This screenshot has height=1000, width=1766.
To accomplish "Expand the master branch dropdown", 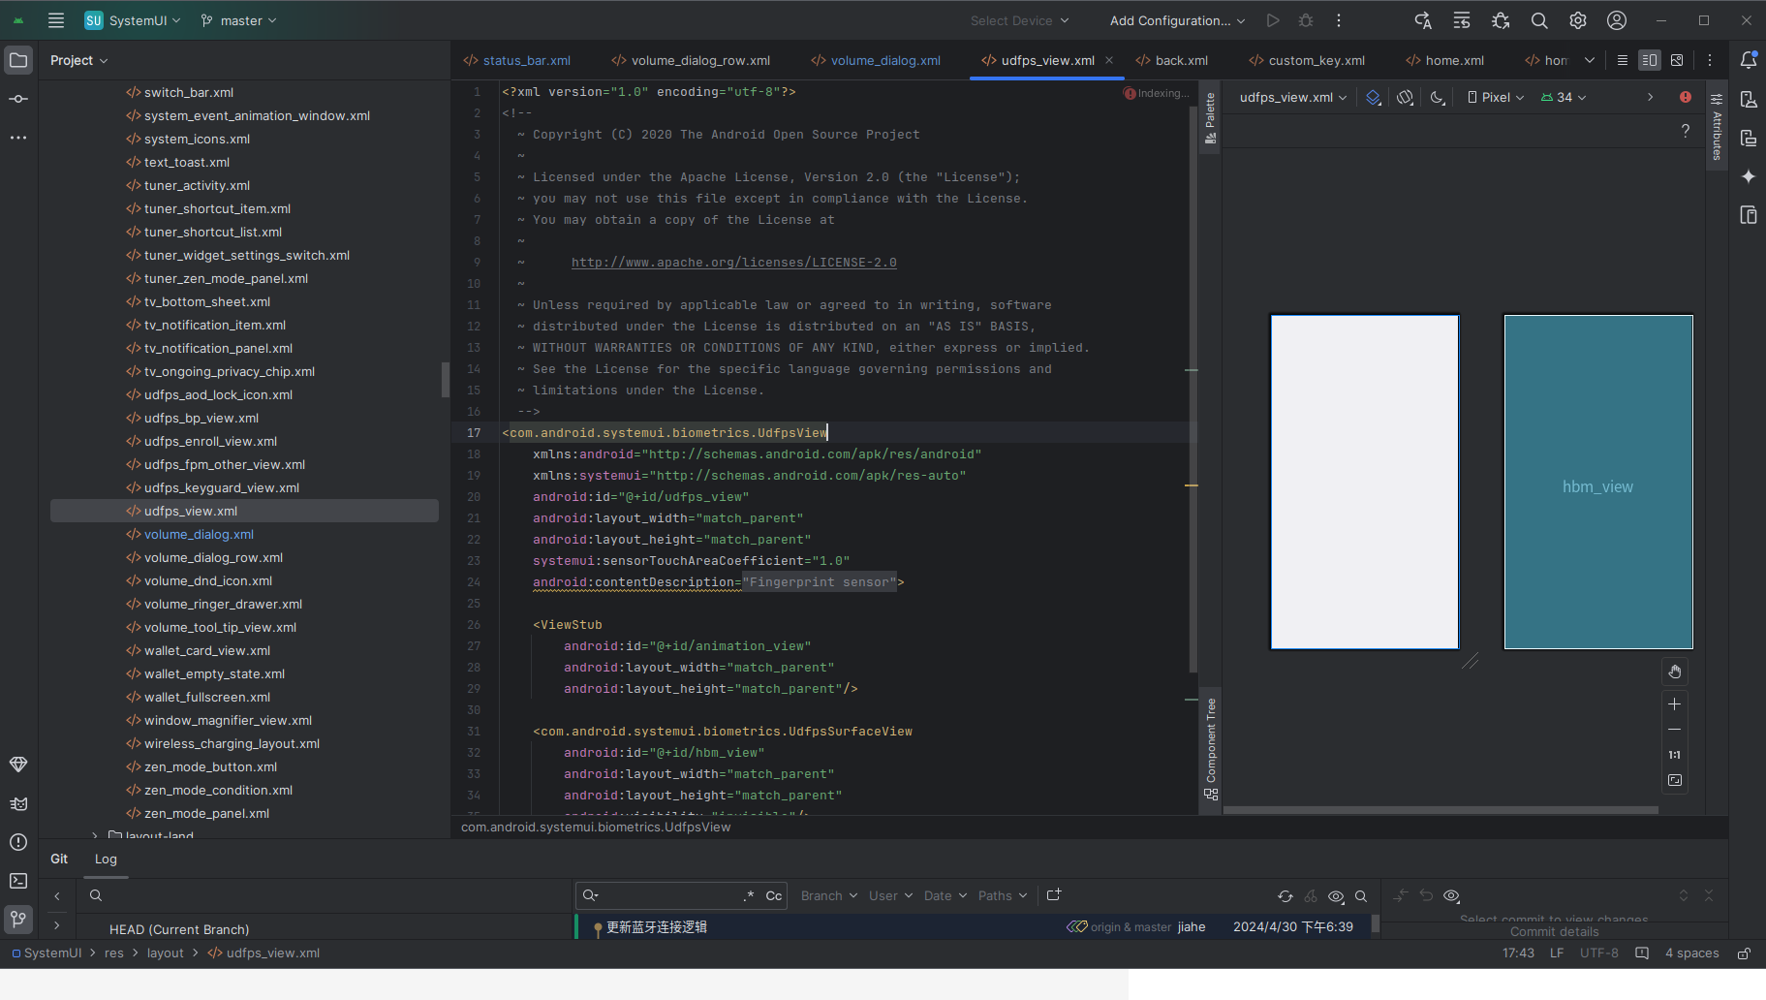I will (x=237, y=19).
